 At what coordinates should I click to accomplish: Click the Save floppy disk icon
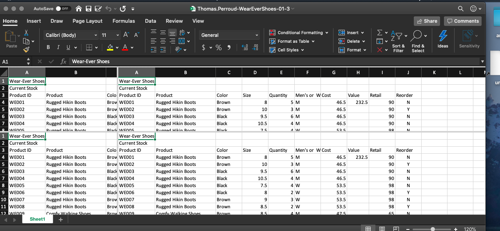pyautogui.click(x=89, y=9)
